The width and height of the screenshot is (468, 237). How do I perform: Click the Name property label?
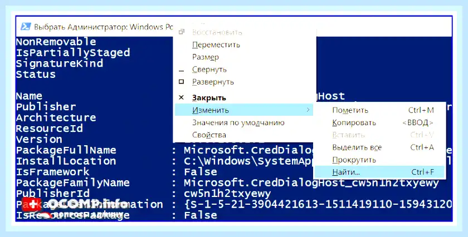pos(29,96)
